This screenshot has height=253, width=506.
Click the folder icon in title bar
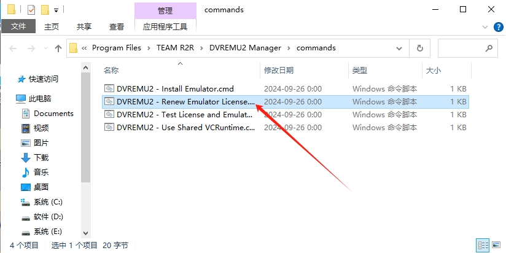tap(11, 10)
